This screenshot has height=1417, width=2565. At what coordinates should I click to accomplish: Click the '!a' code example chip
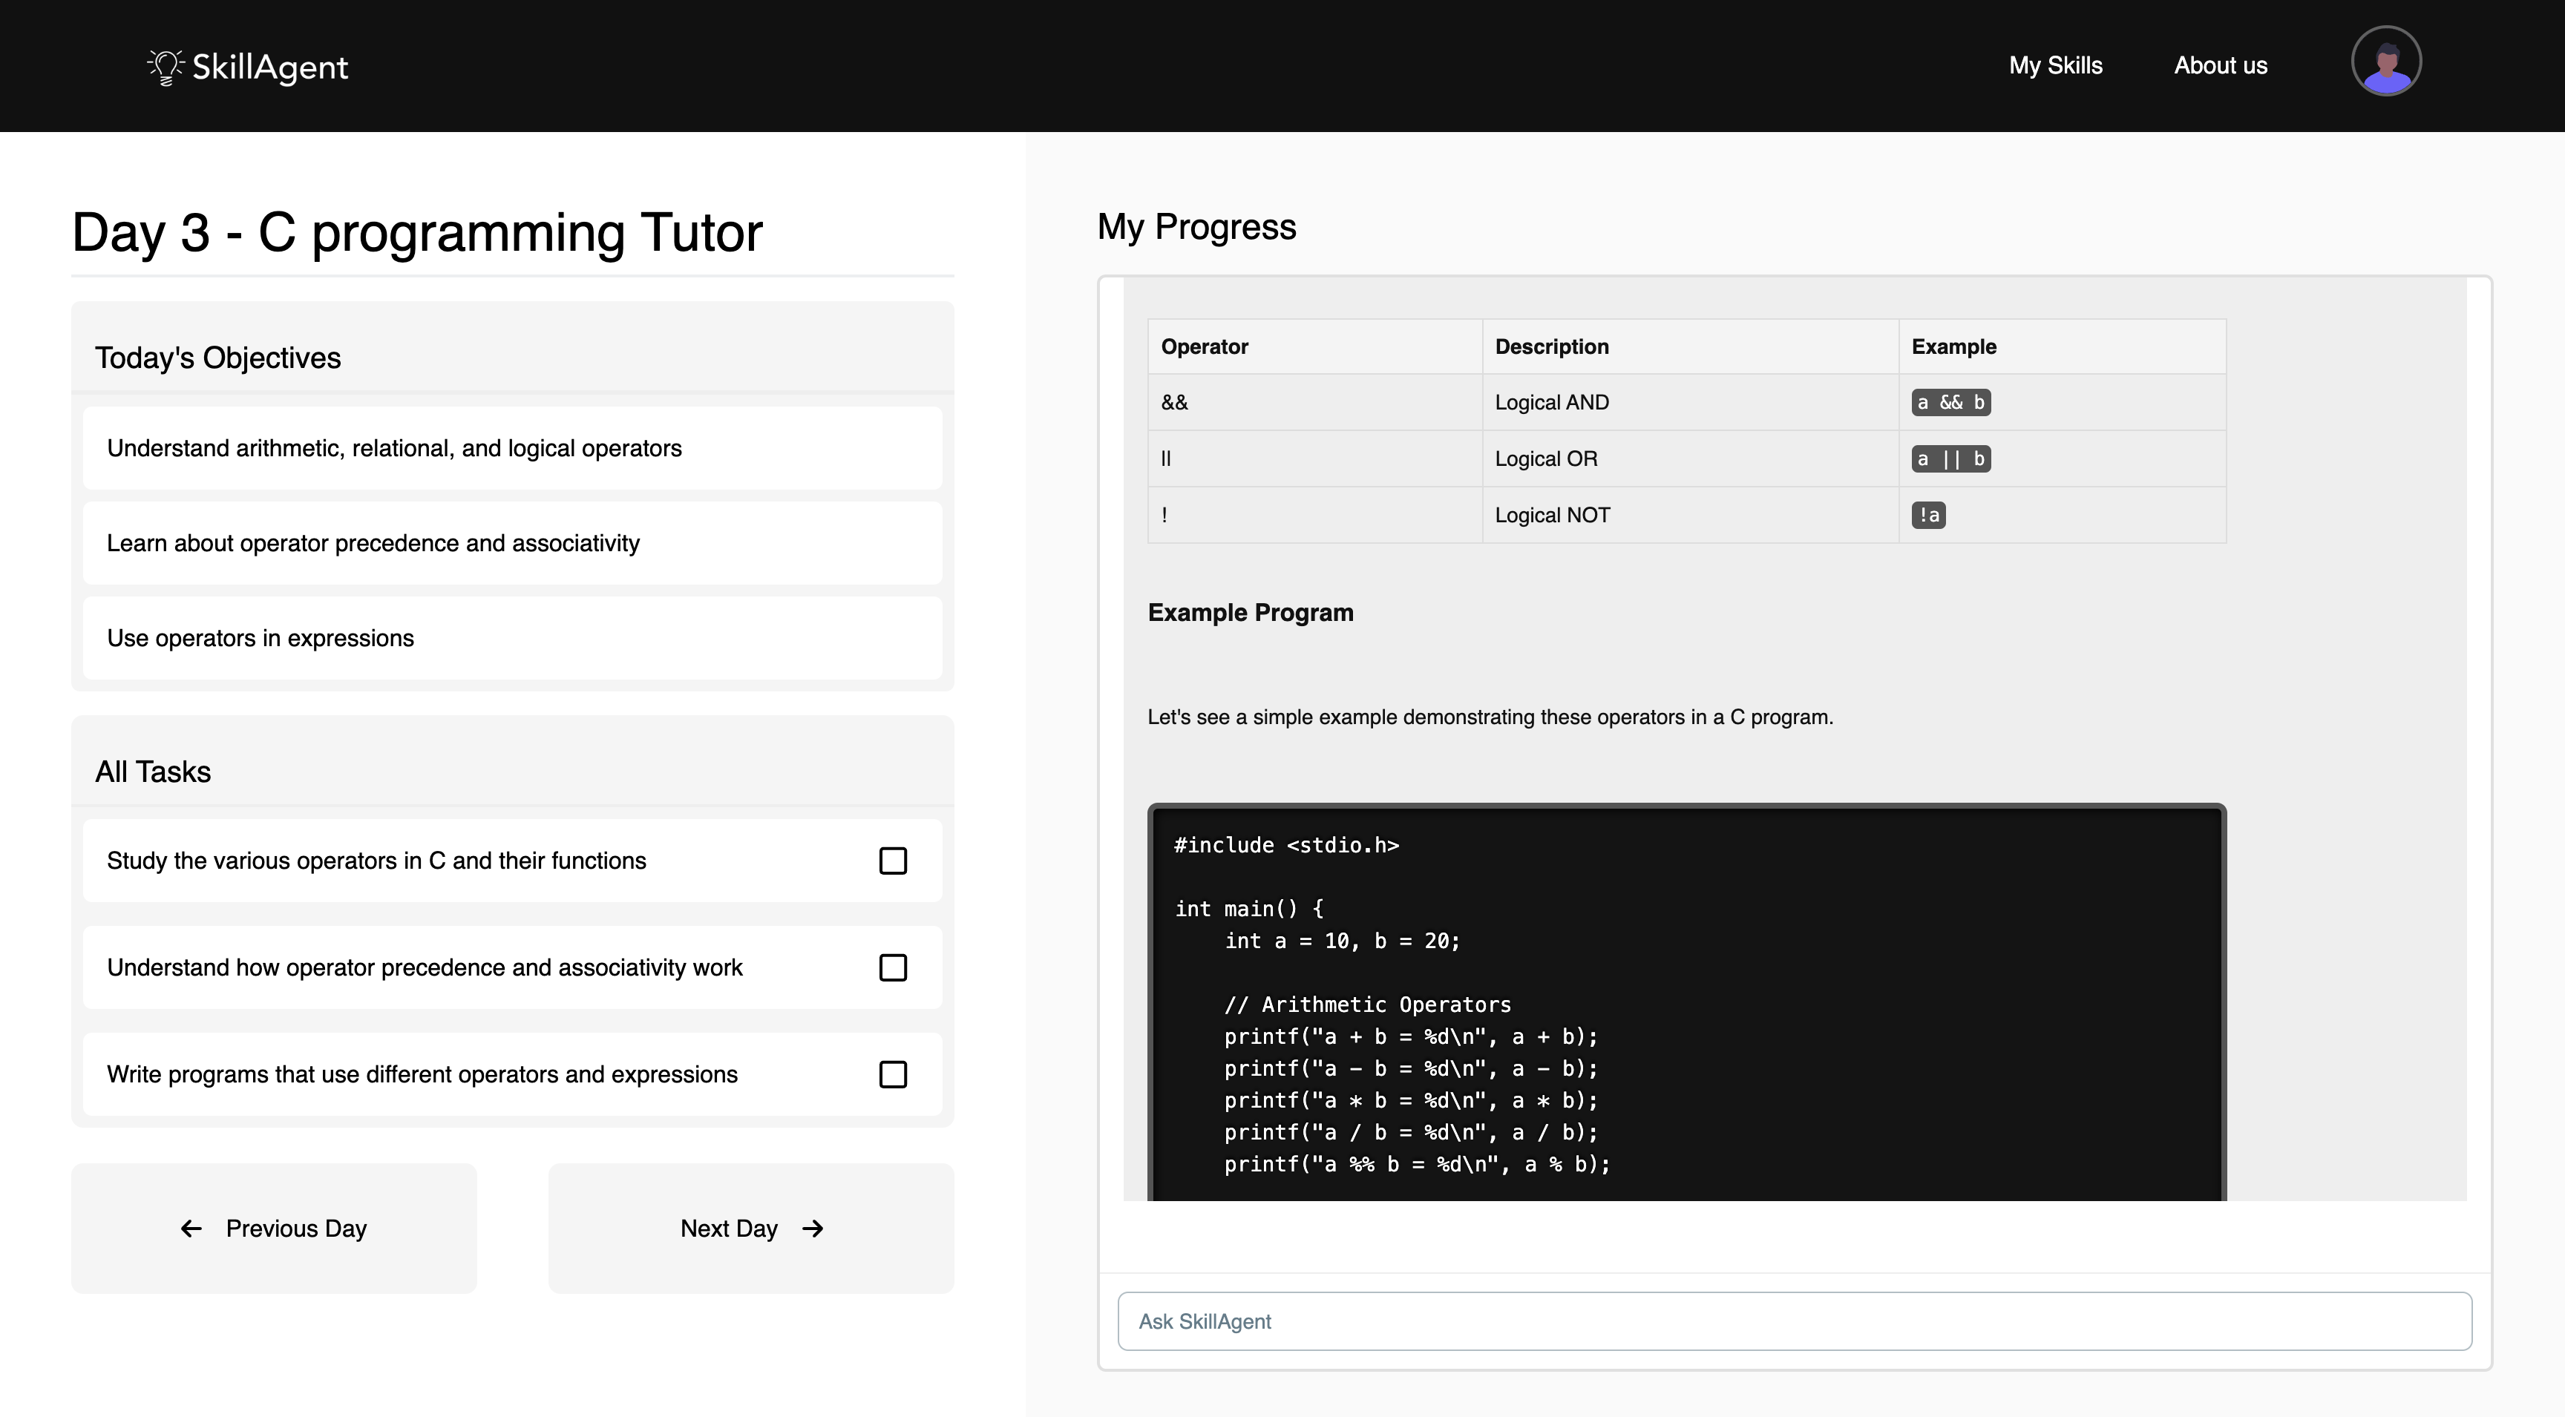point(1927,516)
